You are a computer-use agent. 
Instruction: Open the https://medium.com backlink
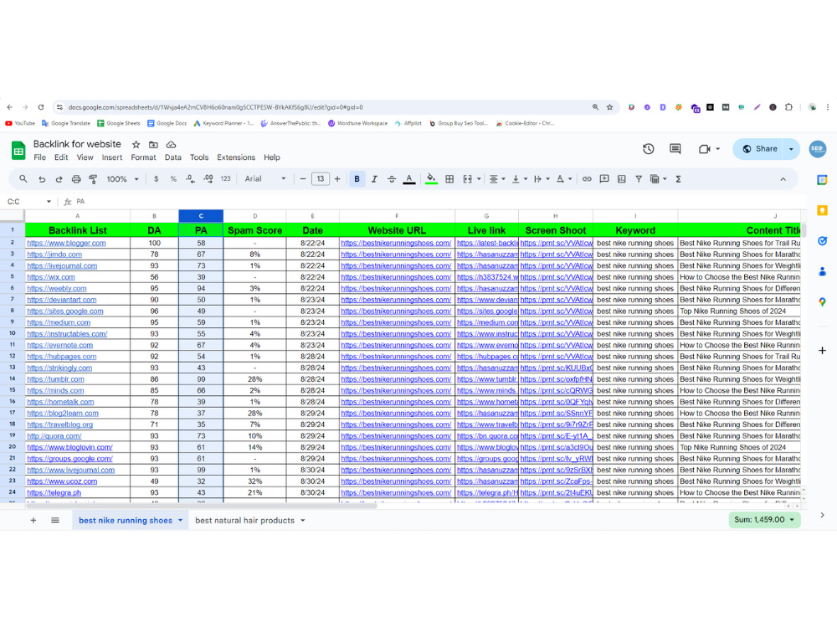click(59, 322)
